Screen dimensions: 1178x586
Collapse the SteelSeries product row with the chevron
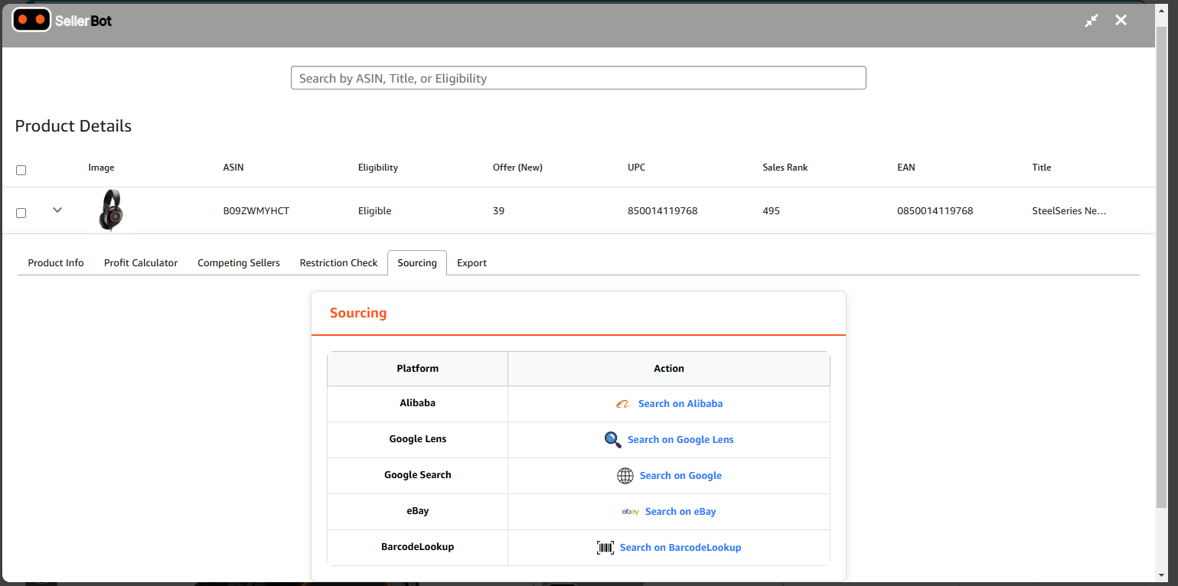coord(57,210)
